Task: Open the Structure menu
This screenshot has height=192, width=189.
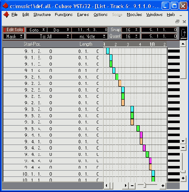Action: point(42,15)
